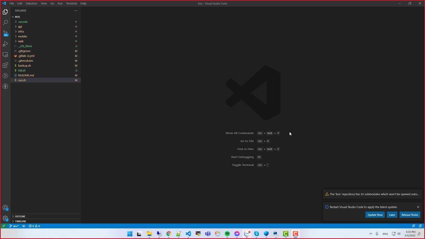Open the Explorer view in activity bar
This screenshot has width=425, height=239.
[5, 12]
